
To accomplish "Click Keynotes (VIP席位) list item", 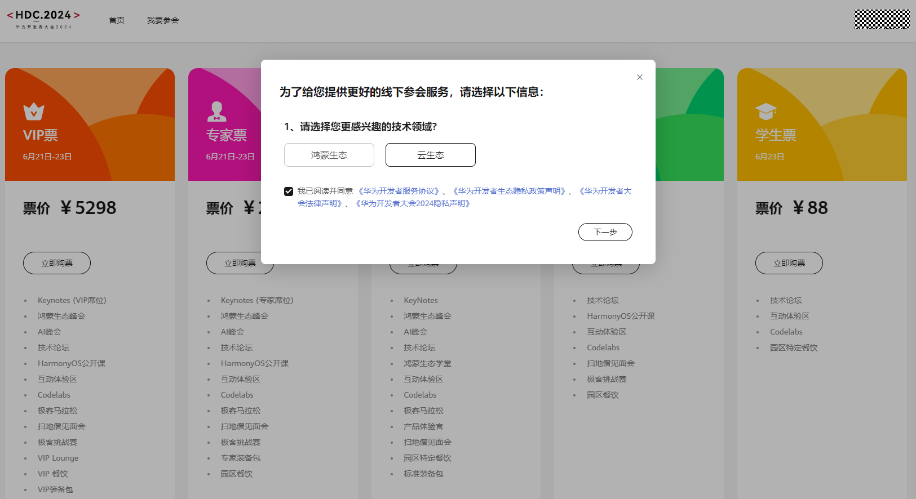I will (x=72, y=300).
